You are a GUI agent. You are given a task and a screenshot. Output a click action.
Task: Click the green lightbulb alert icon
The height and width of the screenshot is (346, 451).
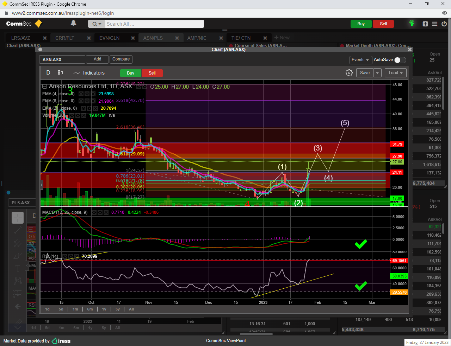coord(412,24)
